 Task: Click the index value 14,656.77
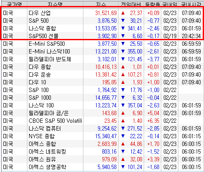[106, 98]
